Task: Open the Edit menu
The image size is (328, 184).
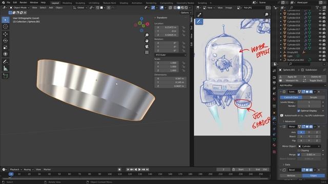Action: tap(15, 3)
